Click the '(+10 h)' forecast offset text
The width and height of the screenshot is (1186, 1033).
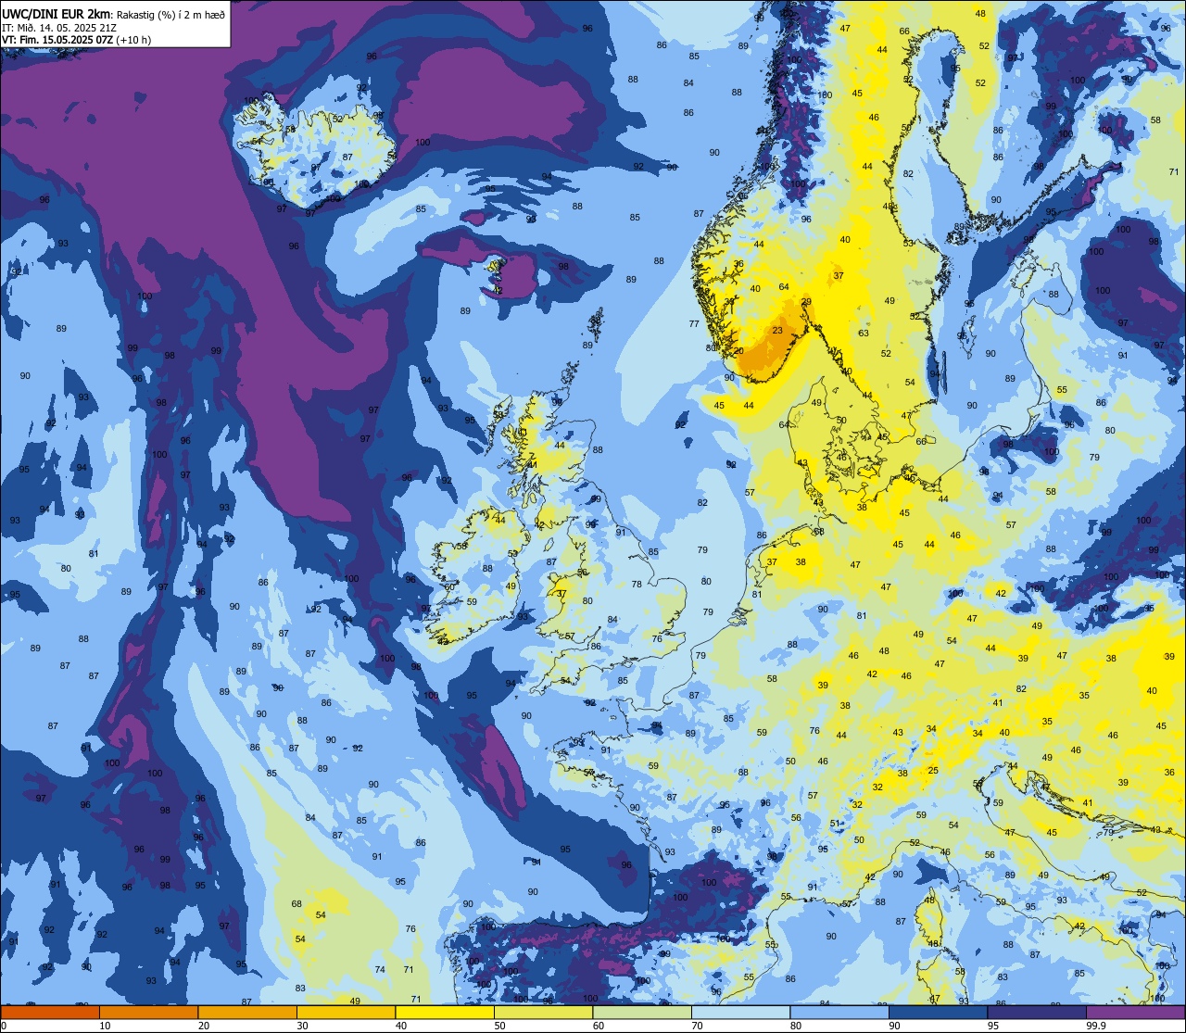(133, 40)
